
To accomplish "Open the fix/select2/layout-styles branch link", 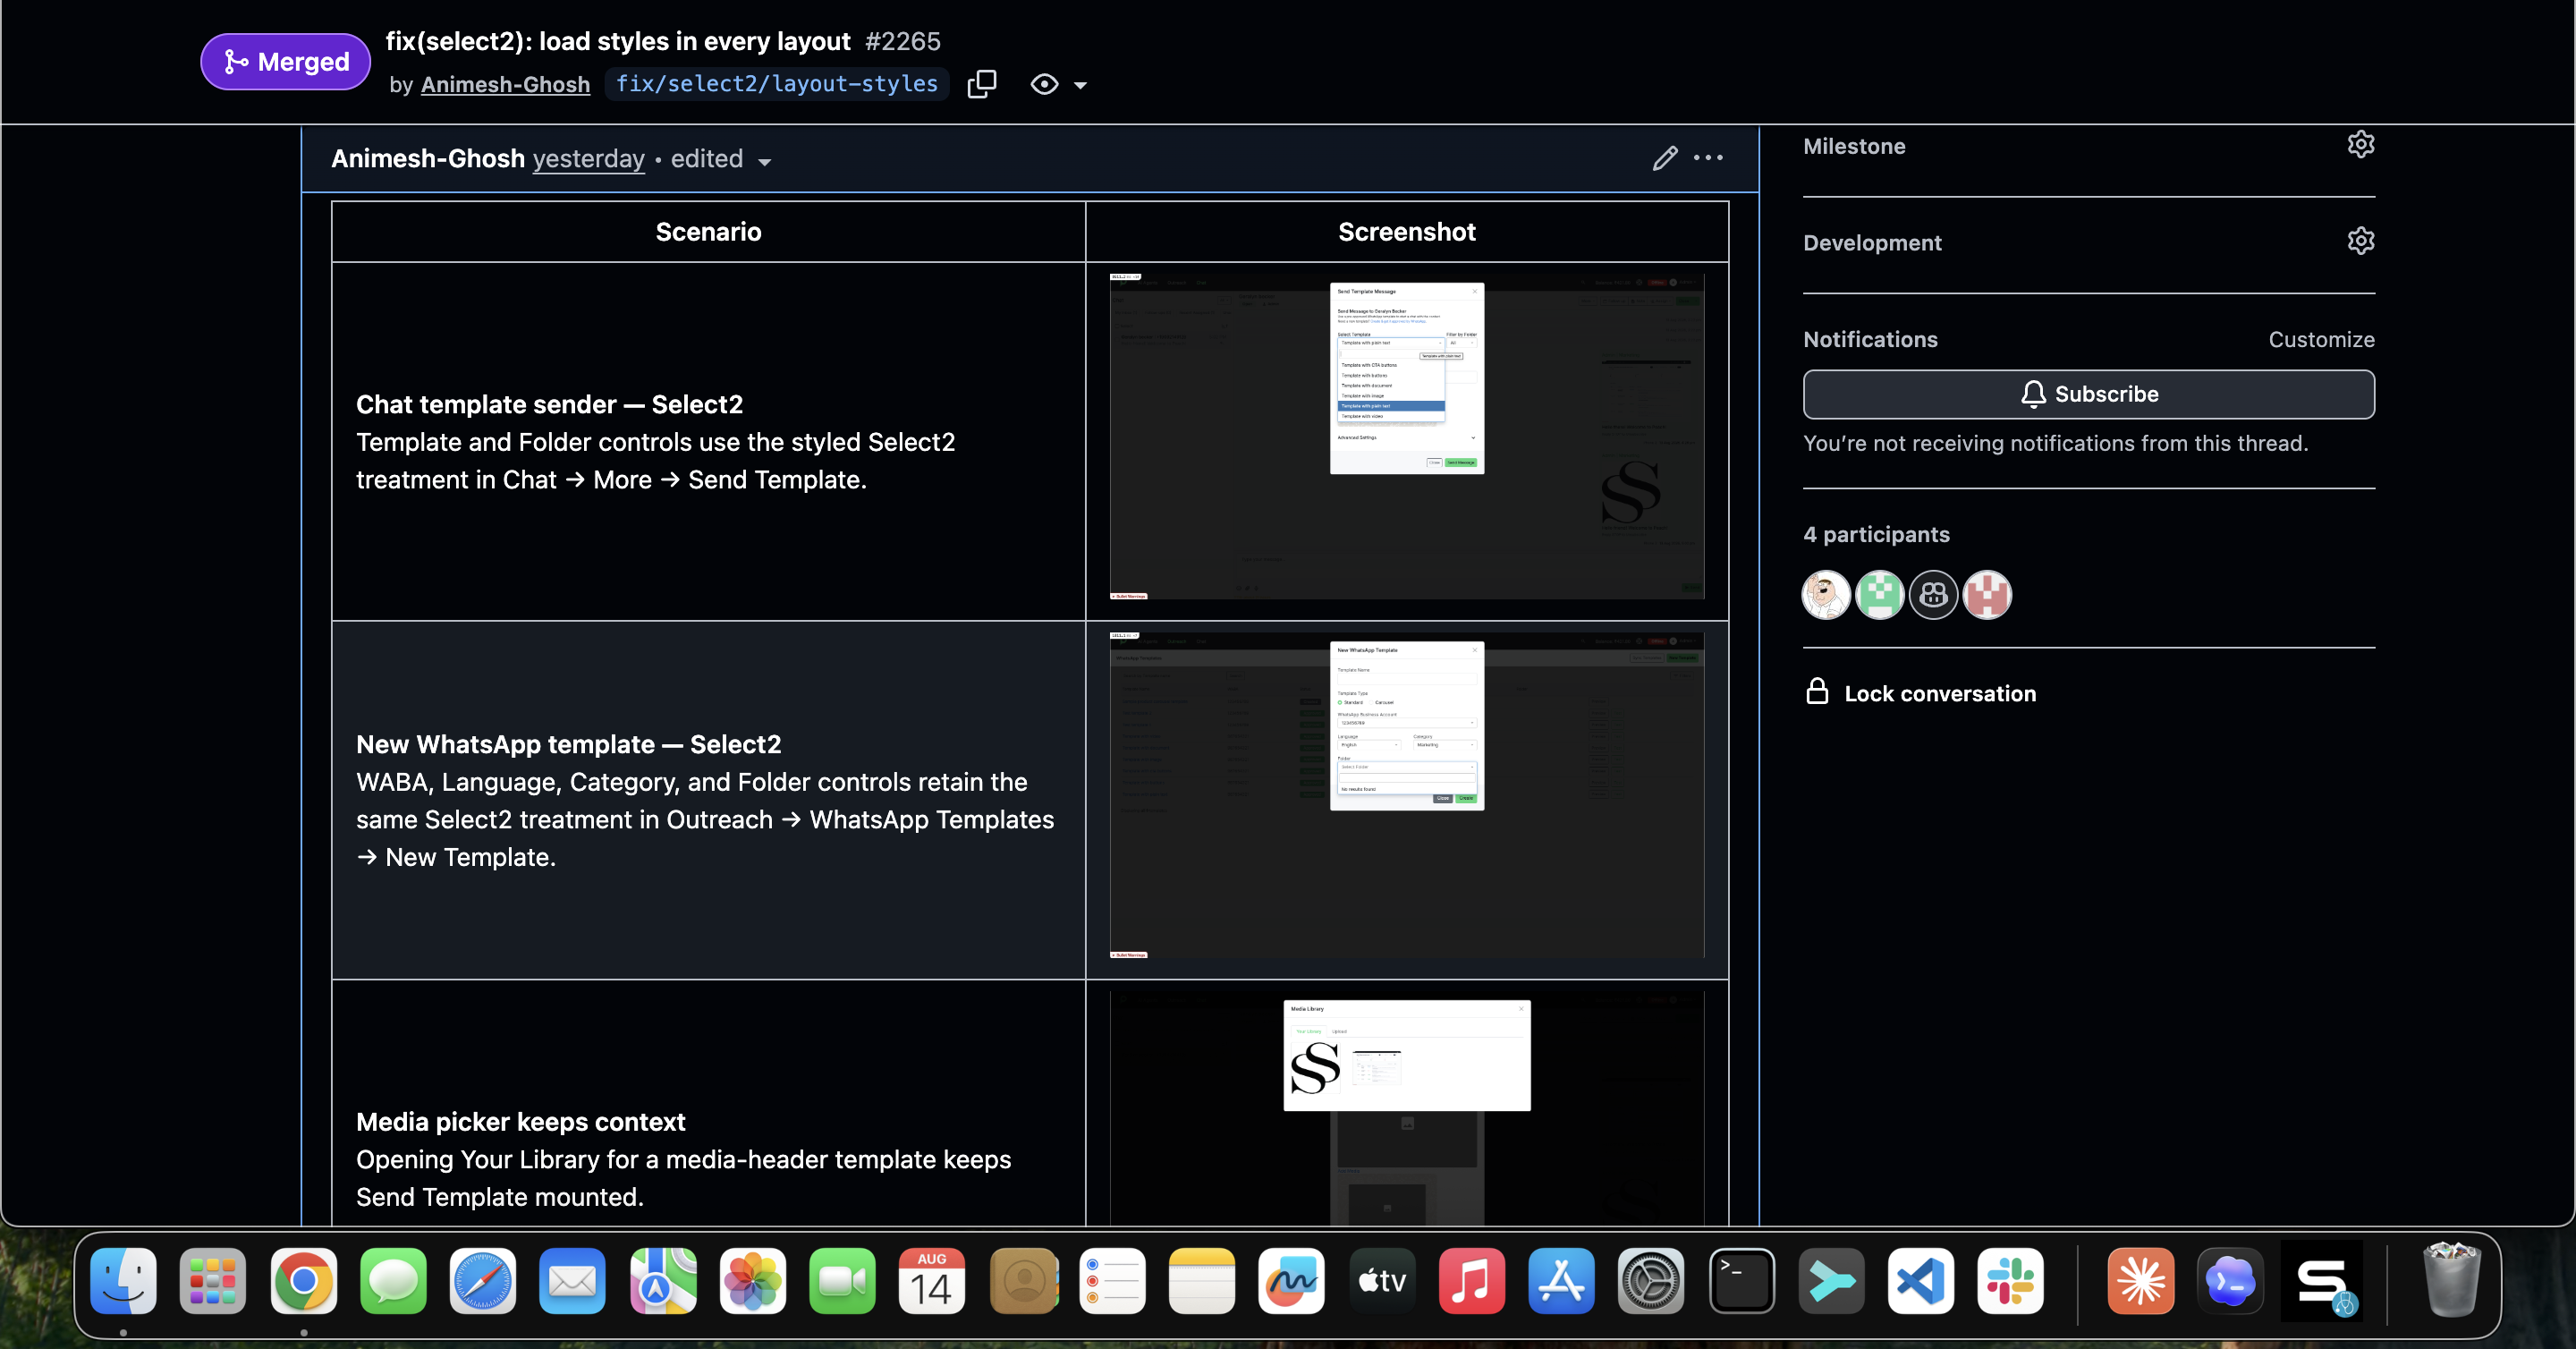I will pyautogui.click(x=777, y=84).
